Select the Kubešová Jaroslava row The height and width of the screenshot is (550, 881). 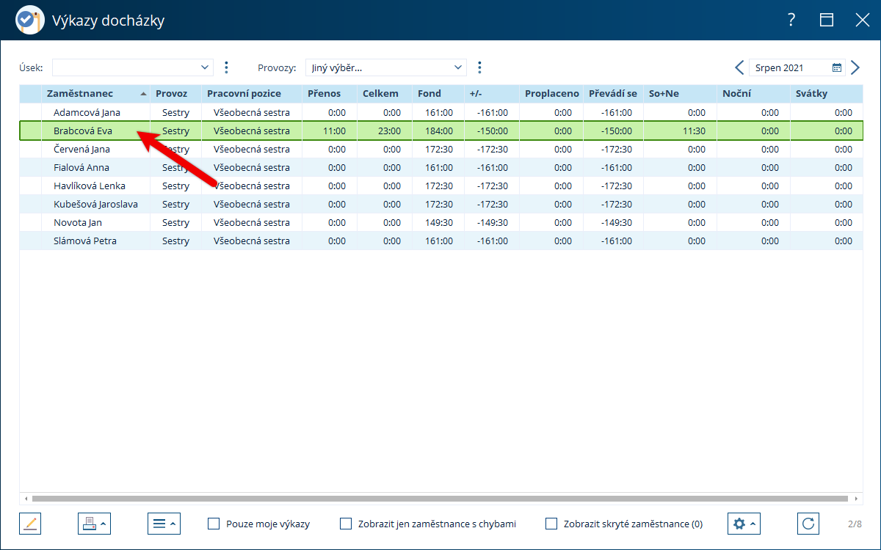[440, 205]
